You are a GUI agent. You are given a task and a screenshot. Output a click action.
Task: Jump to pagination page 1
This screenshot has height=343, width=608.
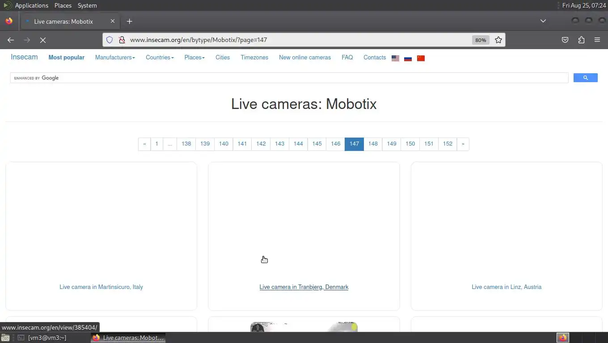coord(156,144)
